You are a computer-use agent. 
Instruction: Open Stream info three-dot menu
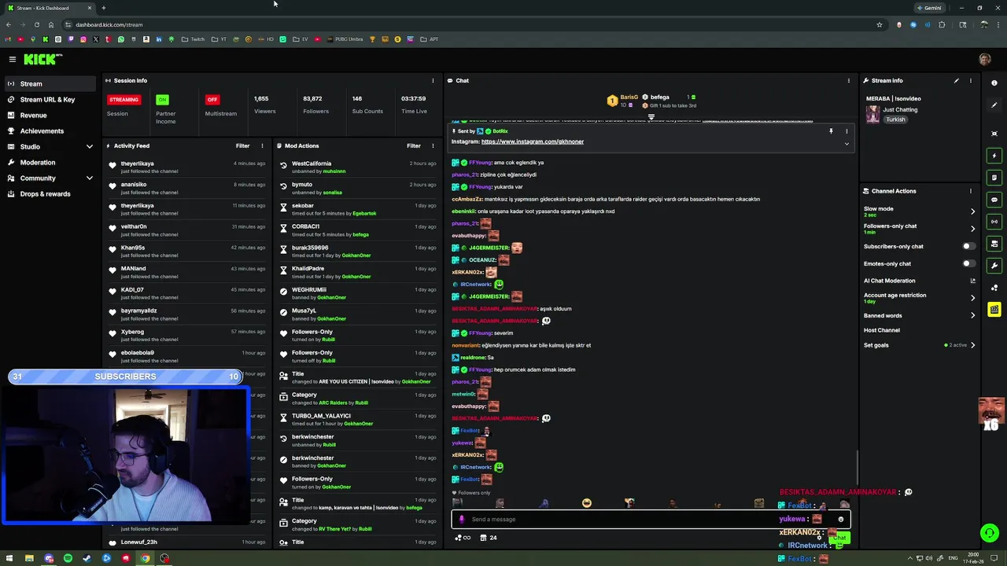coord(970,80)
